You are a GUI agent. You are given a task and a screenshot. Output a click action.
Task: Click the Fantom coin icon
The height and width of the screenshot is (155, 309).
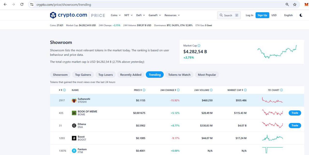[x=74, y=151]
